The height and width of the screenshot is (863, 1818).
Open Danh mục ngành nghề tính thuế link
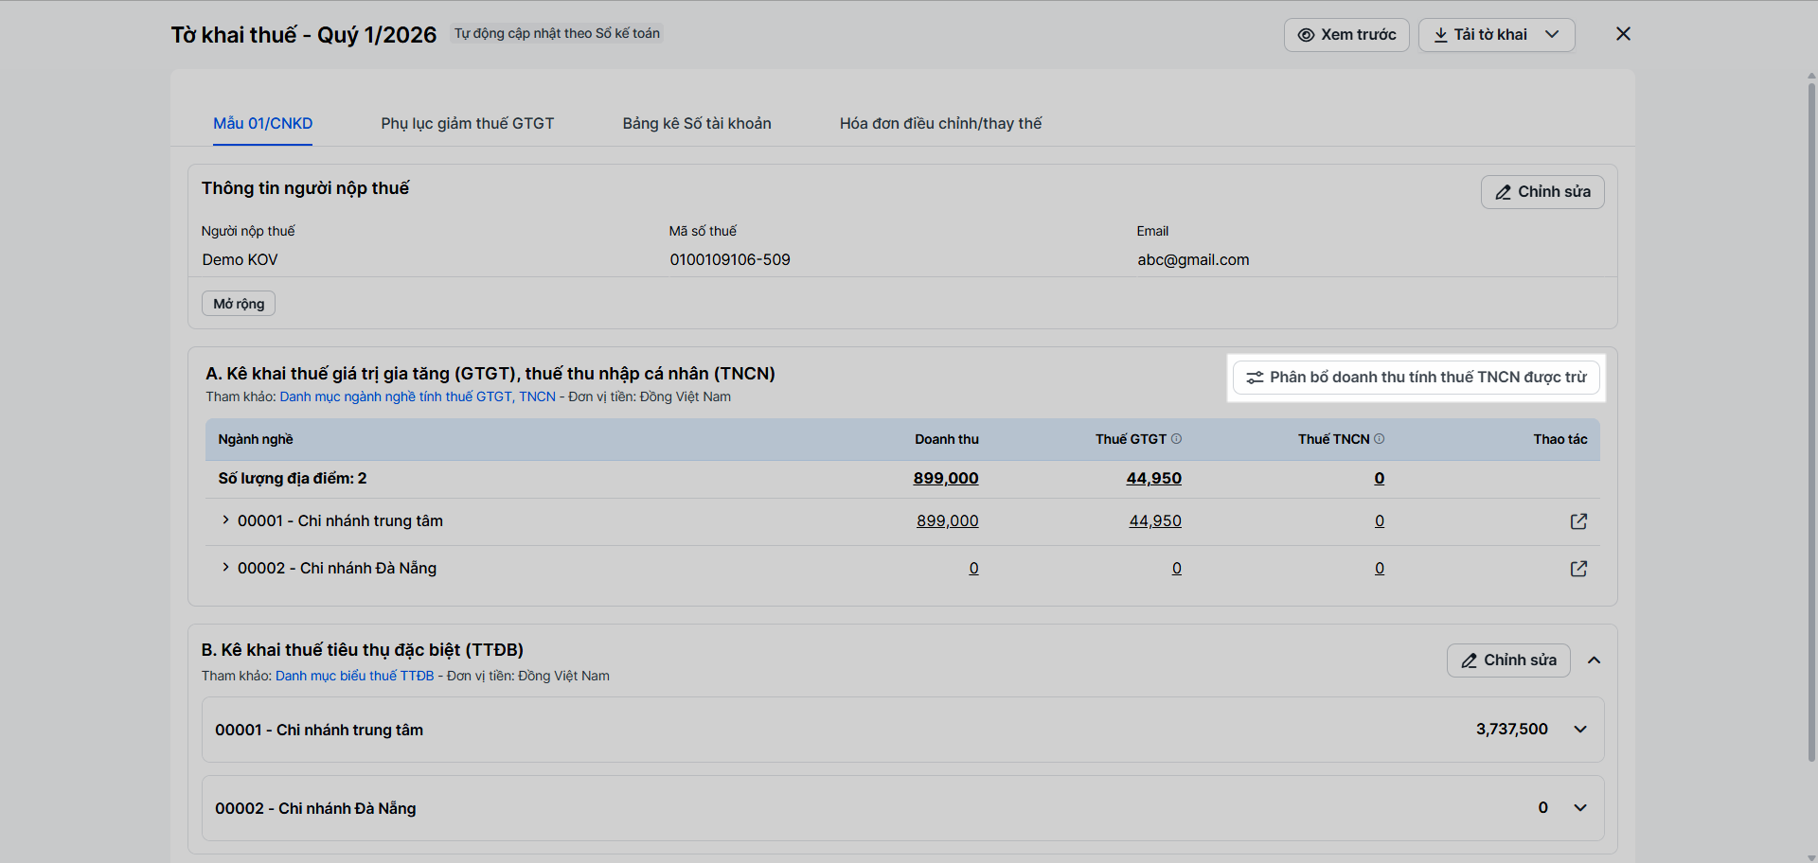pyautogui.click(x=418, y=397)
